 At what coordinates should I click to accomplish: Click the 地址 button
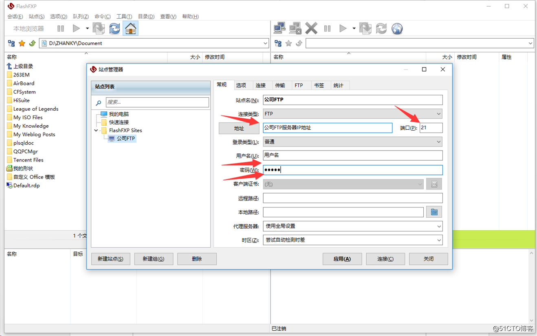coord(239,128)
